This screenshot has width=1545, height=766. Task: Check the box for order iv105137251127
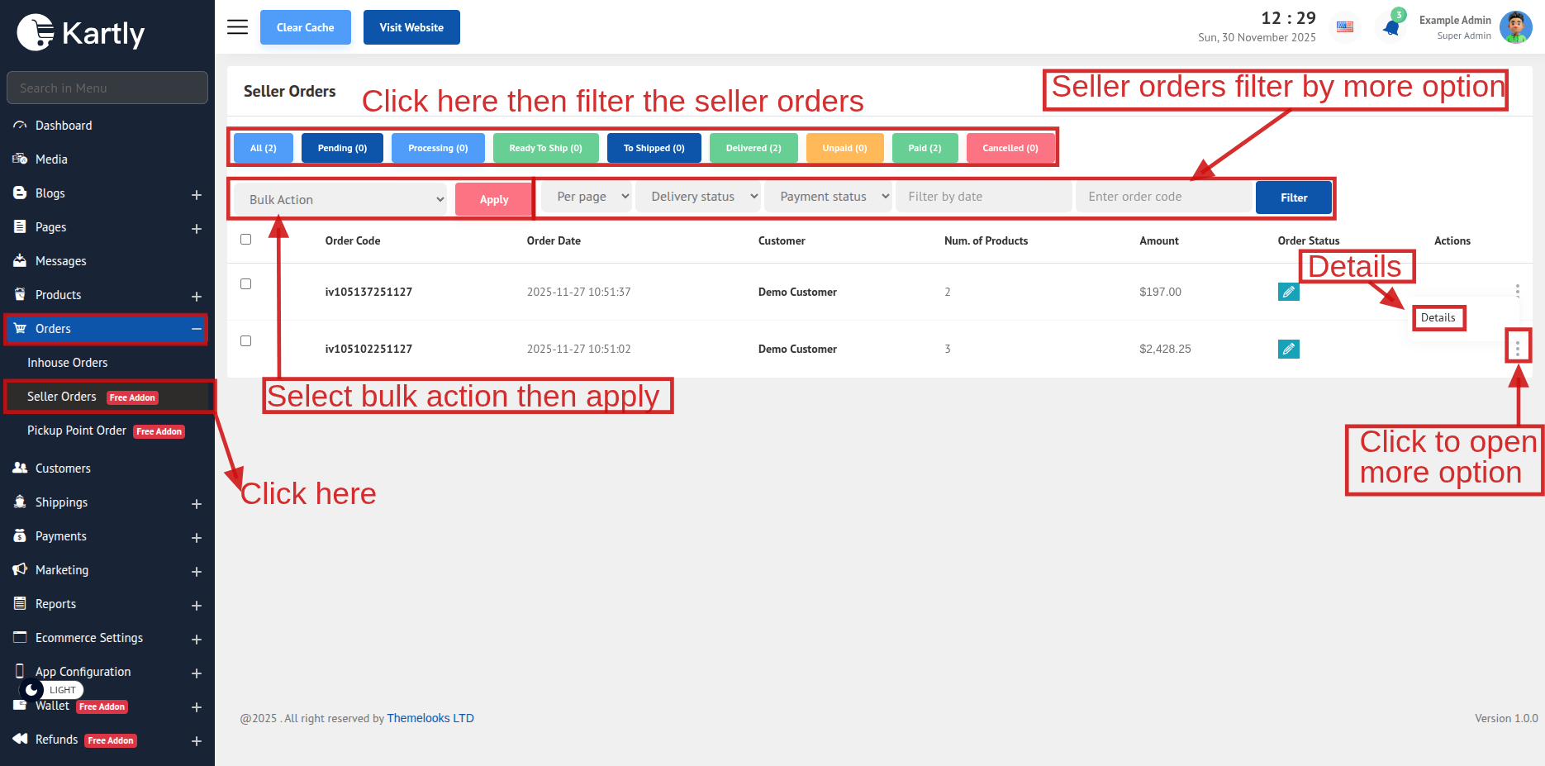[x=245, y=284]
